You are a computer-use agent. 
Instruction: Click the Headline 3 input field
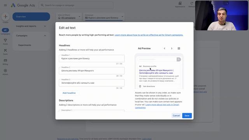pos(92,83)
